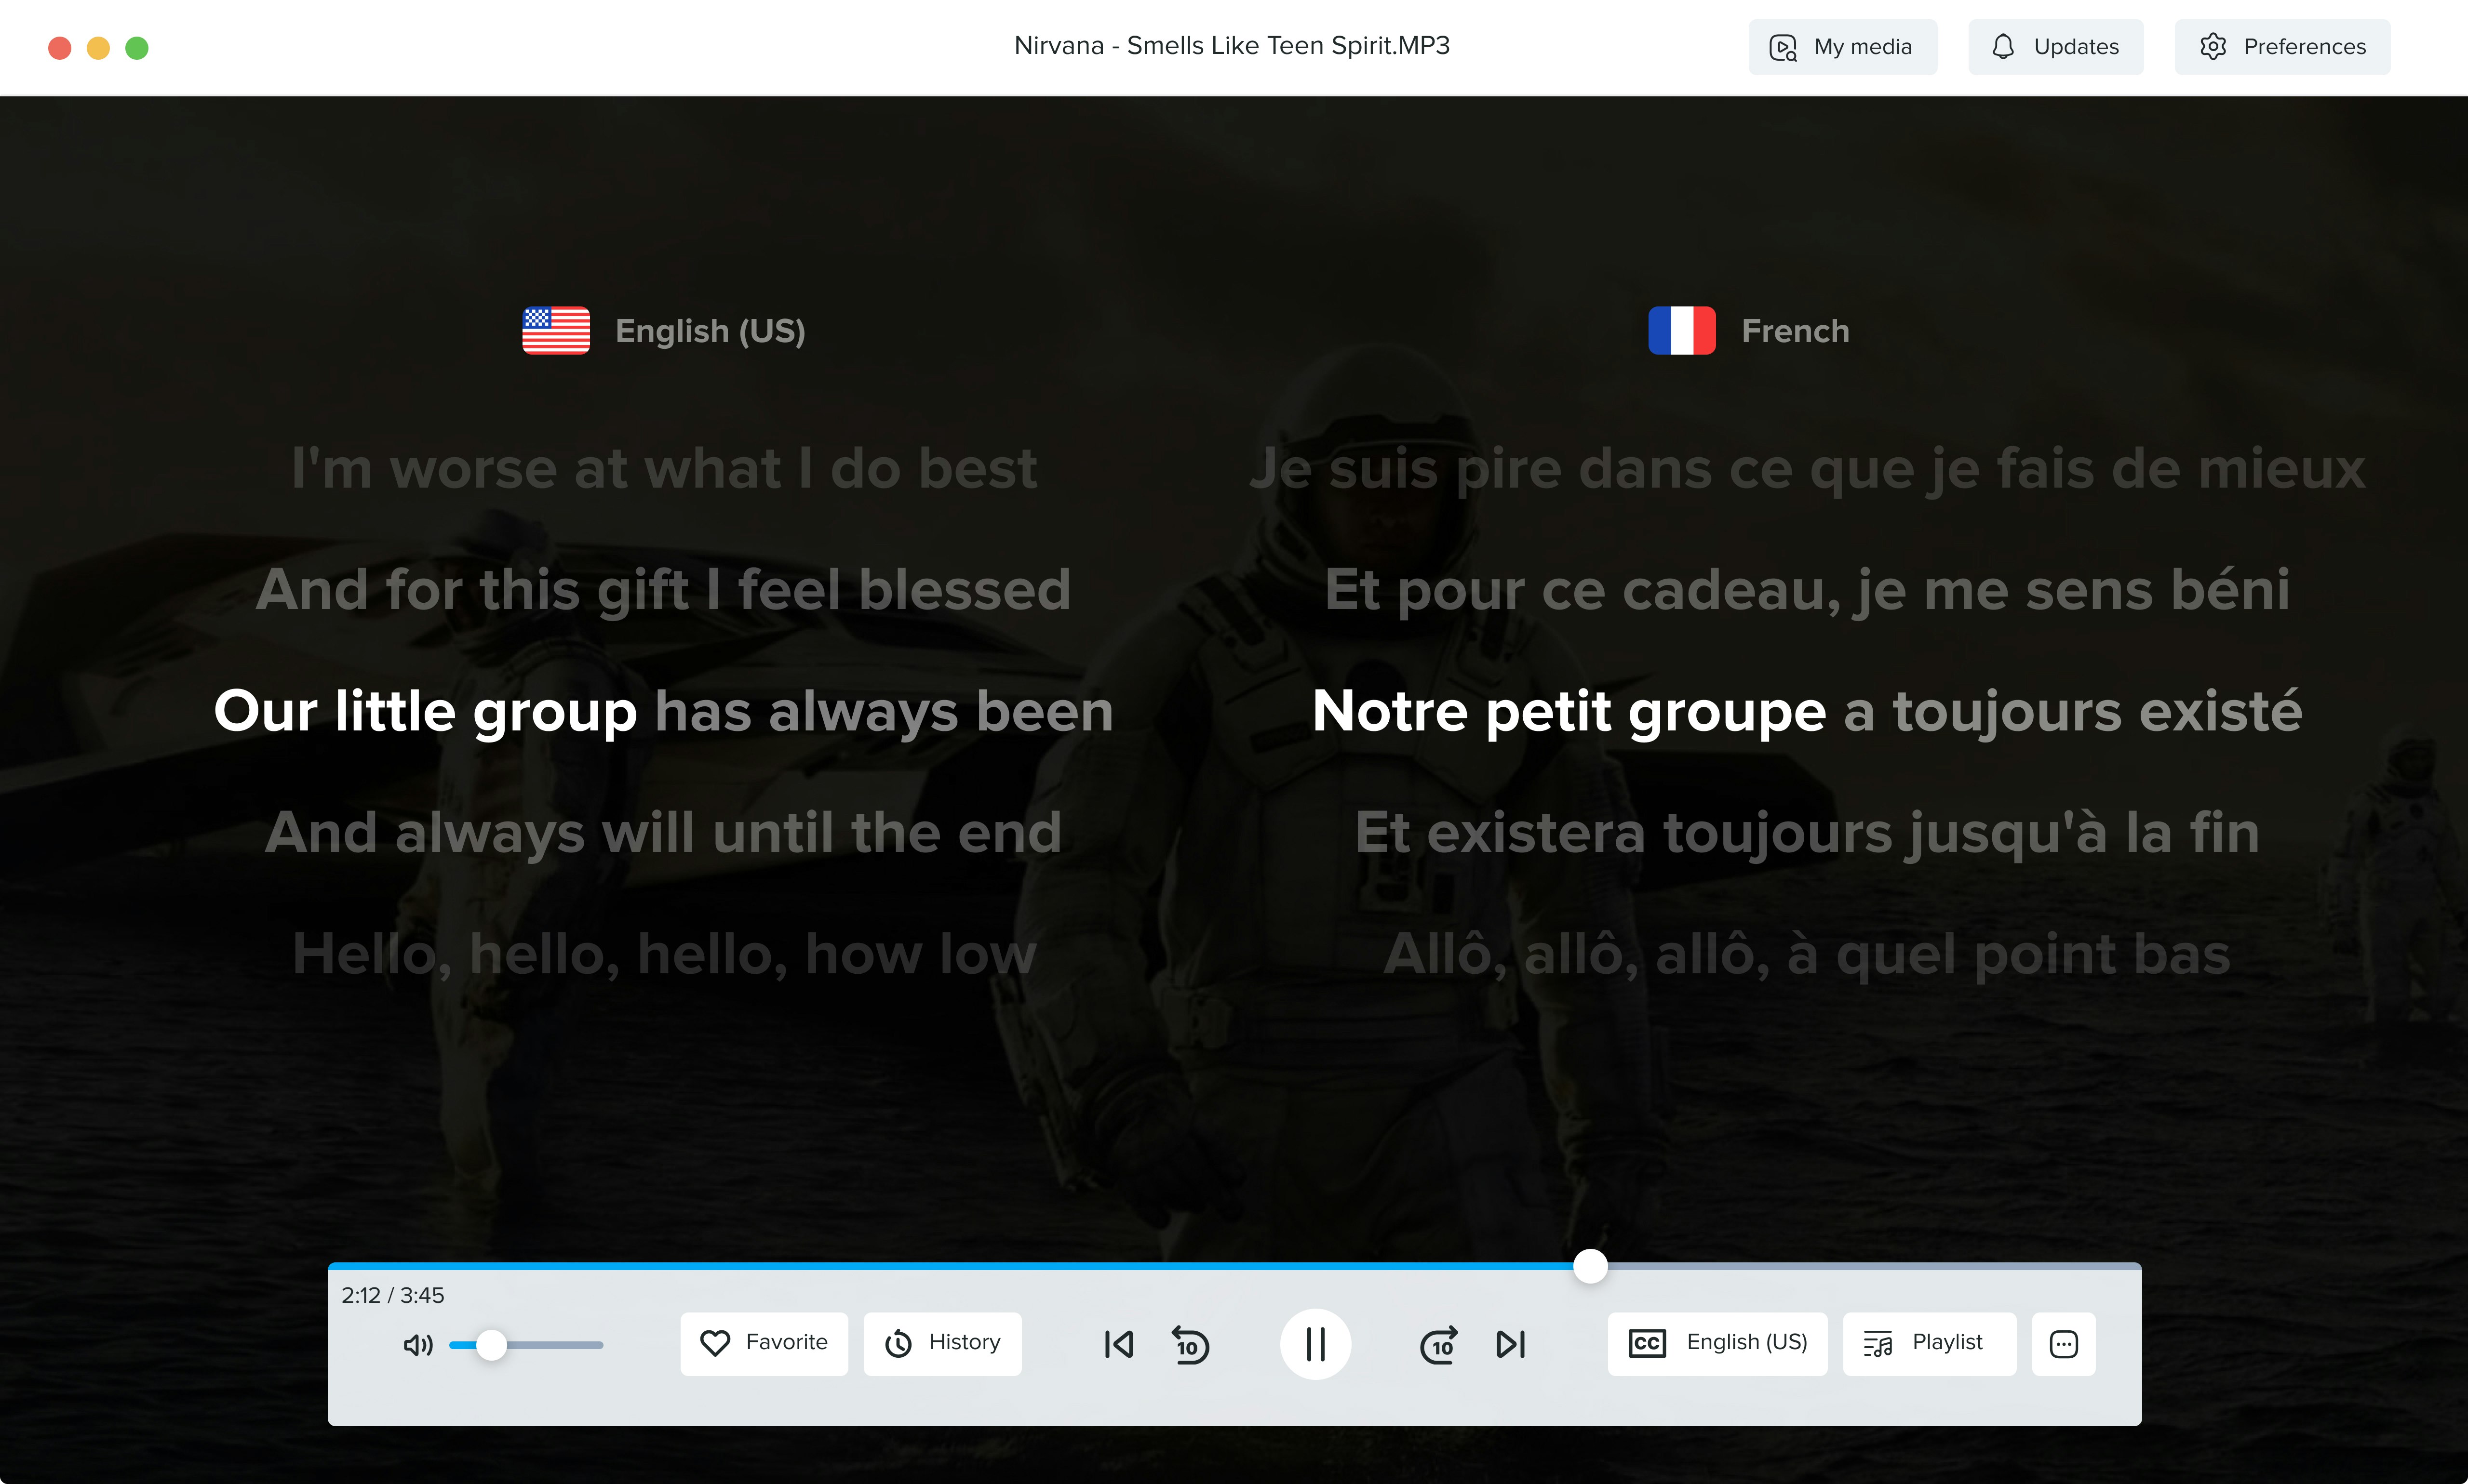Image resolution: width=2468 pixels, height=1484 pixels.
Task: Click the US flag icon
Action: (x=556, y=330)
